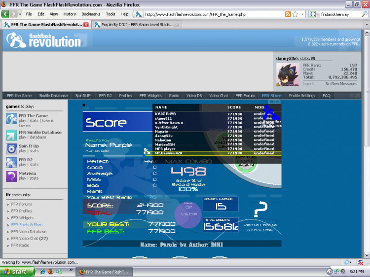
Task: Open FFR the Game nav item
Action: click(x=19, y=96)
